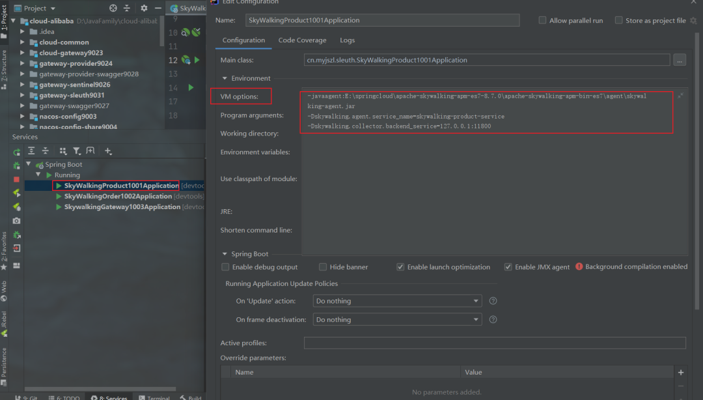Screen dimensions: 703x400
Task: Collapse the Spring Boot node in Services
Action: coord(29,164)
